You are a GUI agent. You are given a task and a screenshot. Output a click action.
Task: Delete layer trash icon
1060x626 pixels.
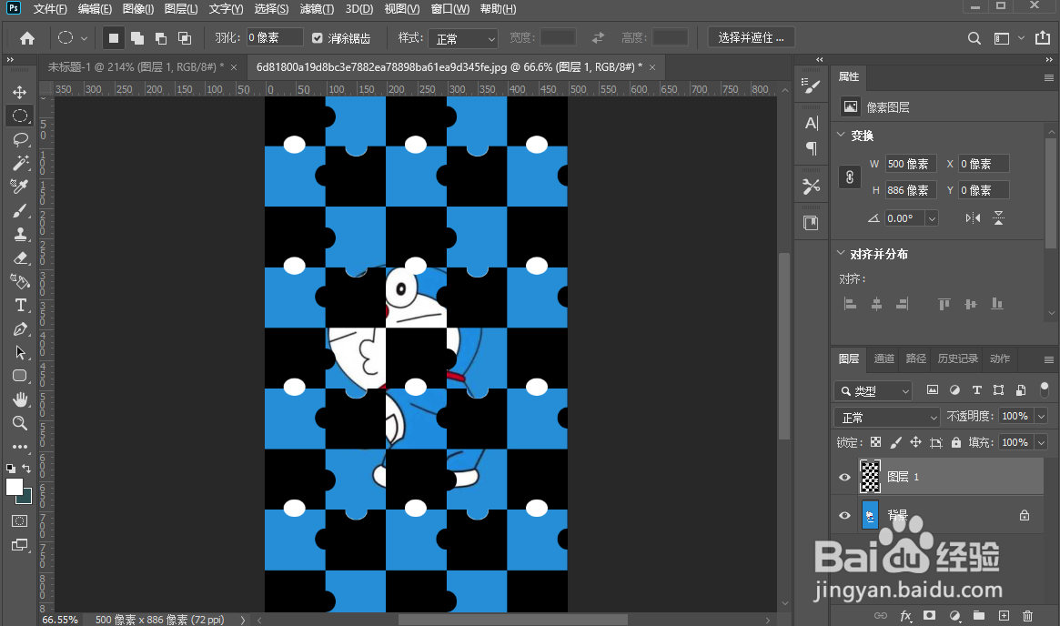pos(1027,616)
